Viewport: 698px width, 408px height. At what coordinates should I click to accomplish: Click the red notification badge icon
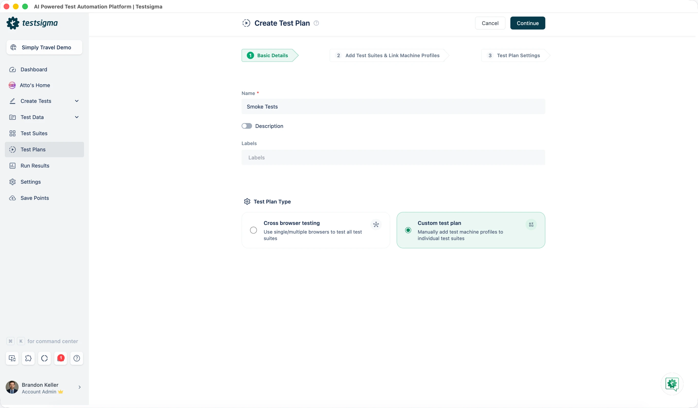pos(61,358)
